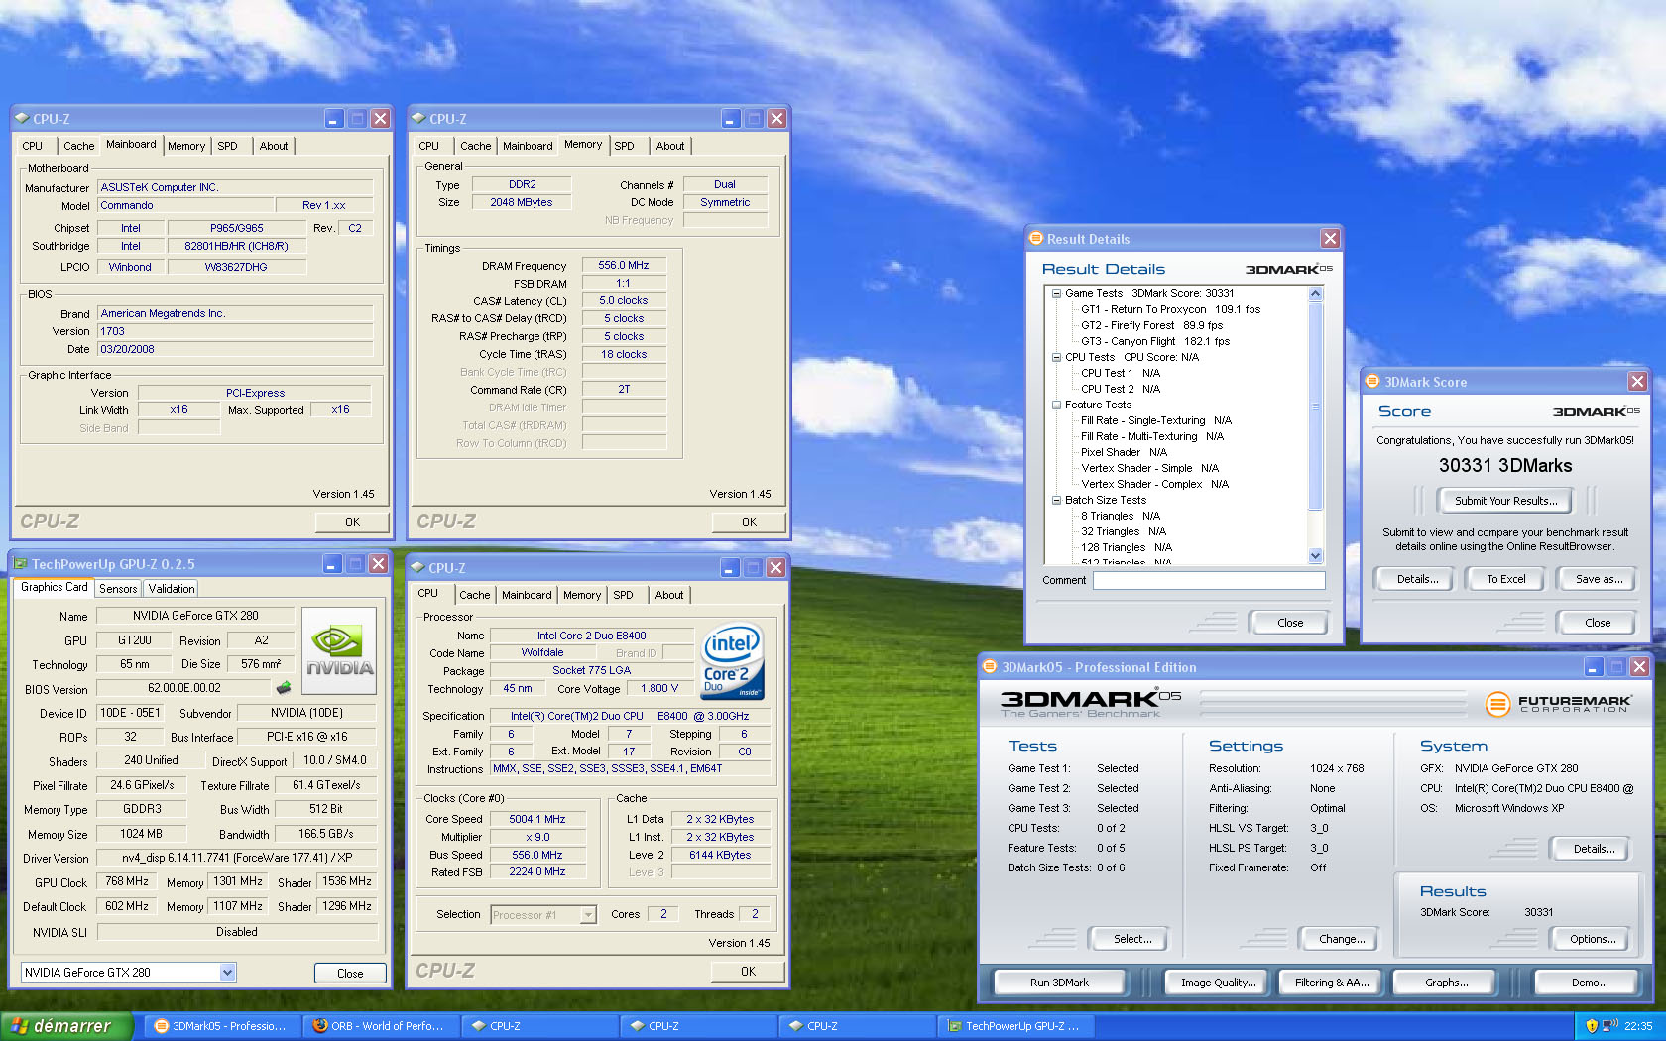Close the 3DMark Score dialog via Close button

click(x=1598, y=623)
